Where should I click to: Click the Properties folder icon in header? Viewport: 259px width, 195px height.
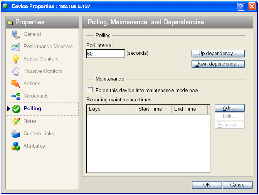(x=10, y=22)
